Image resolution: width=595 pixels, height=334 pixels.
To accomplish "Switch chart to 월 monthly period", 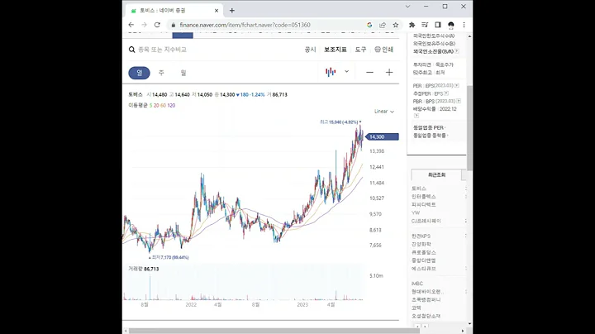I will [183, 73].
